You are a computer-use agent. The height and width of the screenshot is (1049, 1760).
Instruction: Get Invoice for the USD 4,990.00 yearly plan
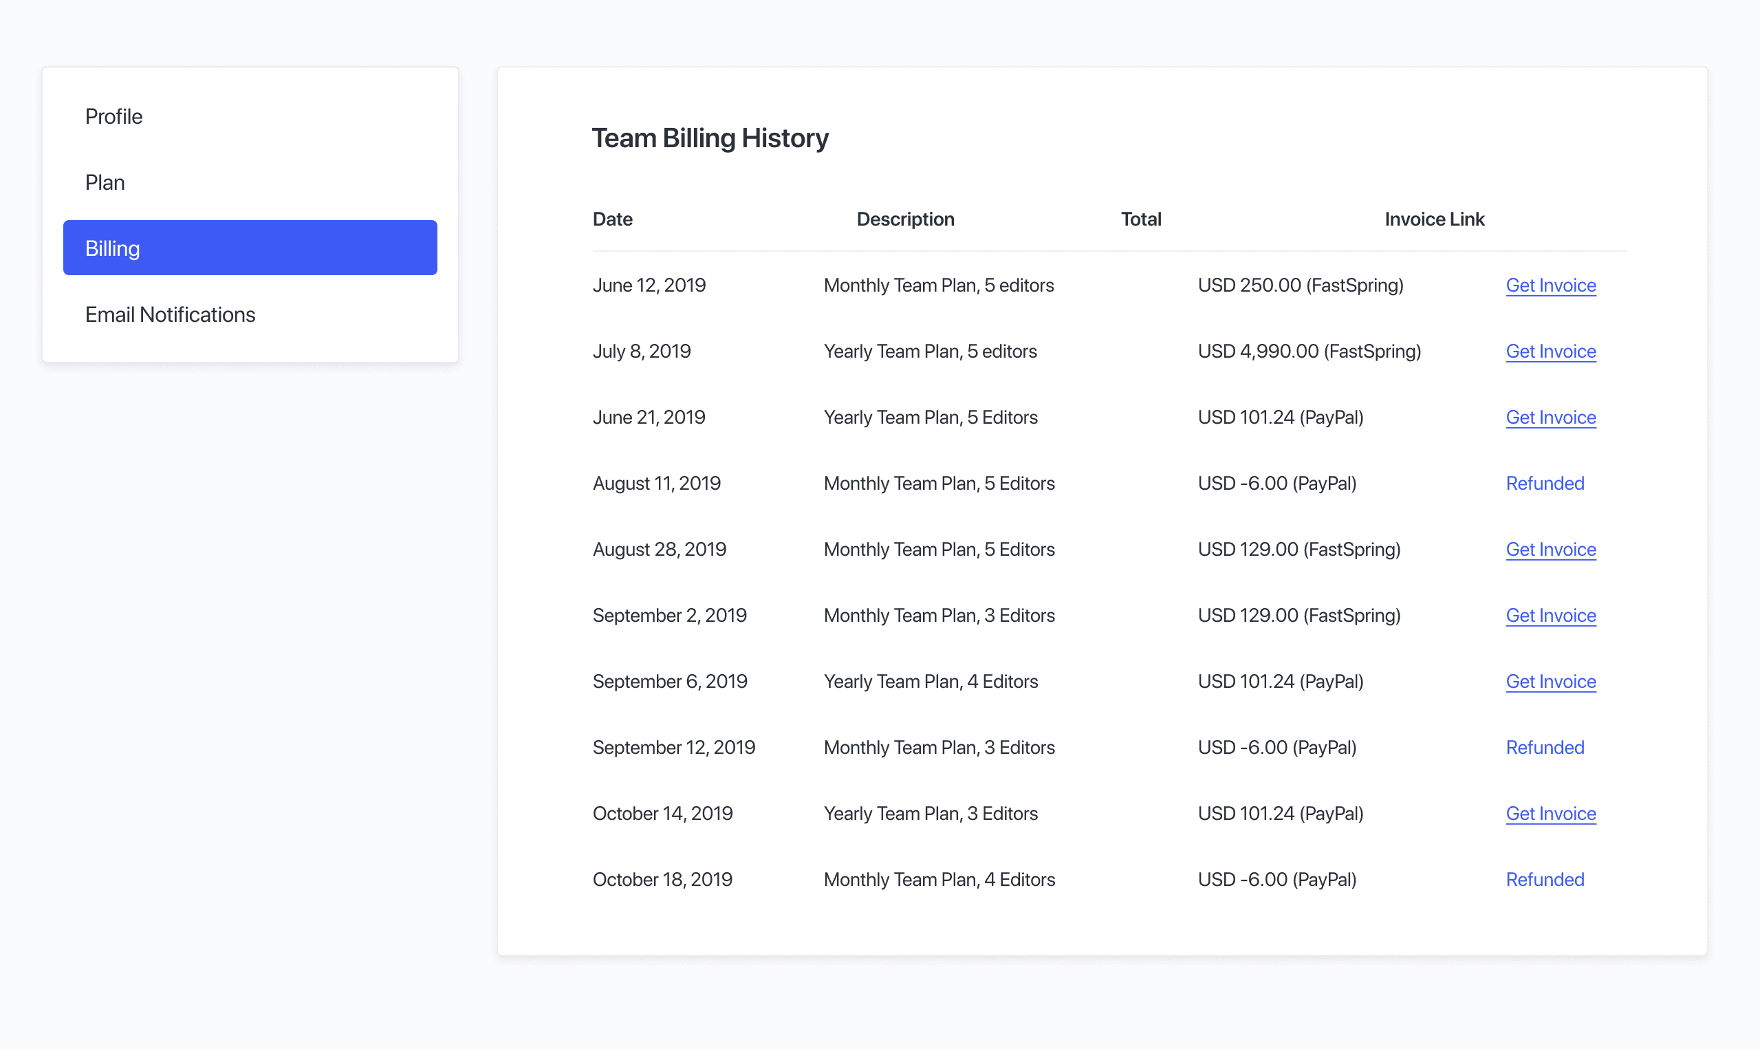pos(1551,351)
